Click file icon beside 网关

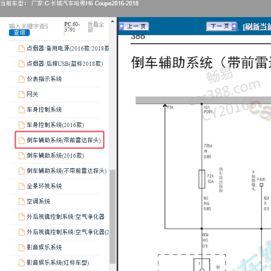point(22,95)
